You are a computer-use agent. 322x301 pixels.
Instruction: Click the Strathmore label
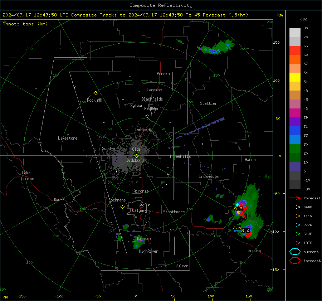click(174, 212)
